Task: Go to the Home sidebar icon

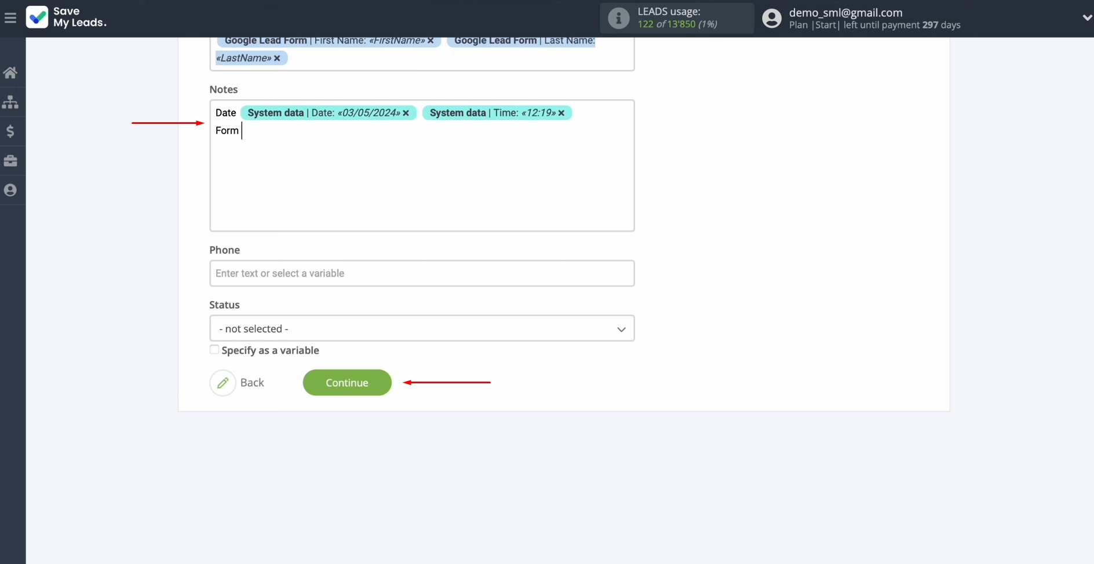Action: pyautogui.click(x=10, y=72)
